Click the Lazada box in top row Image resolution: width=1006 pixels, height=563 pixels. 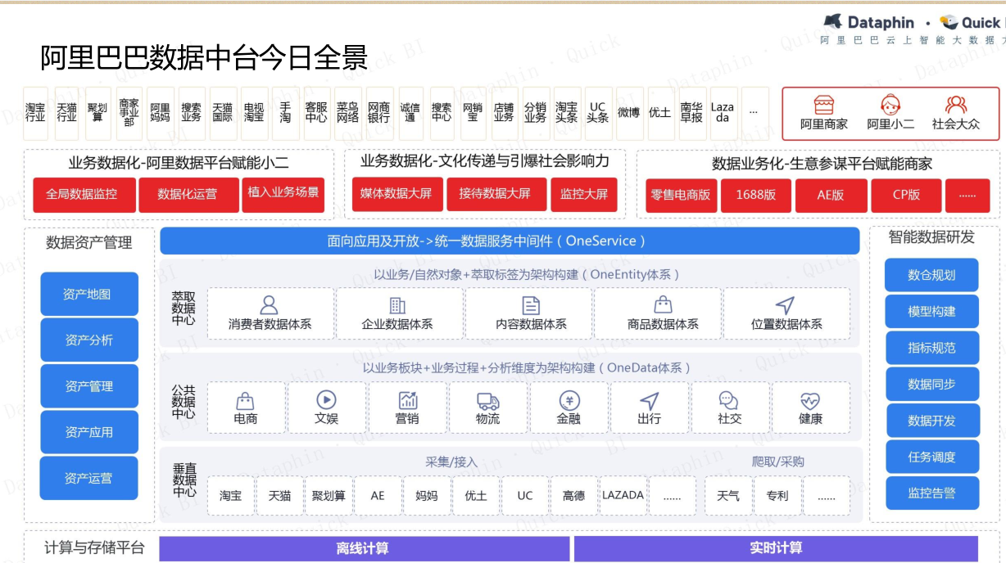[x=723, y=113]
